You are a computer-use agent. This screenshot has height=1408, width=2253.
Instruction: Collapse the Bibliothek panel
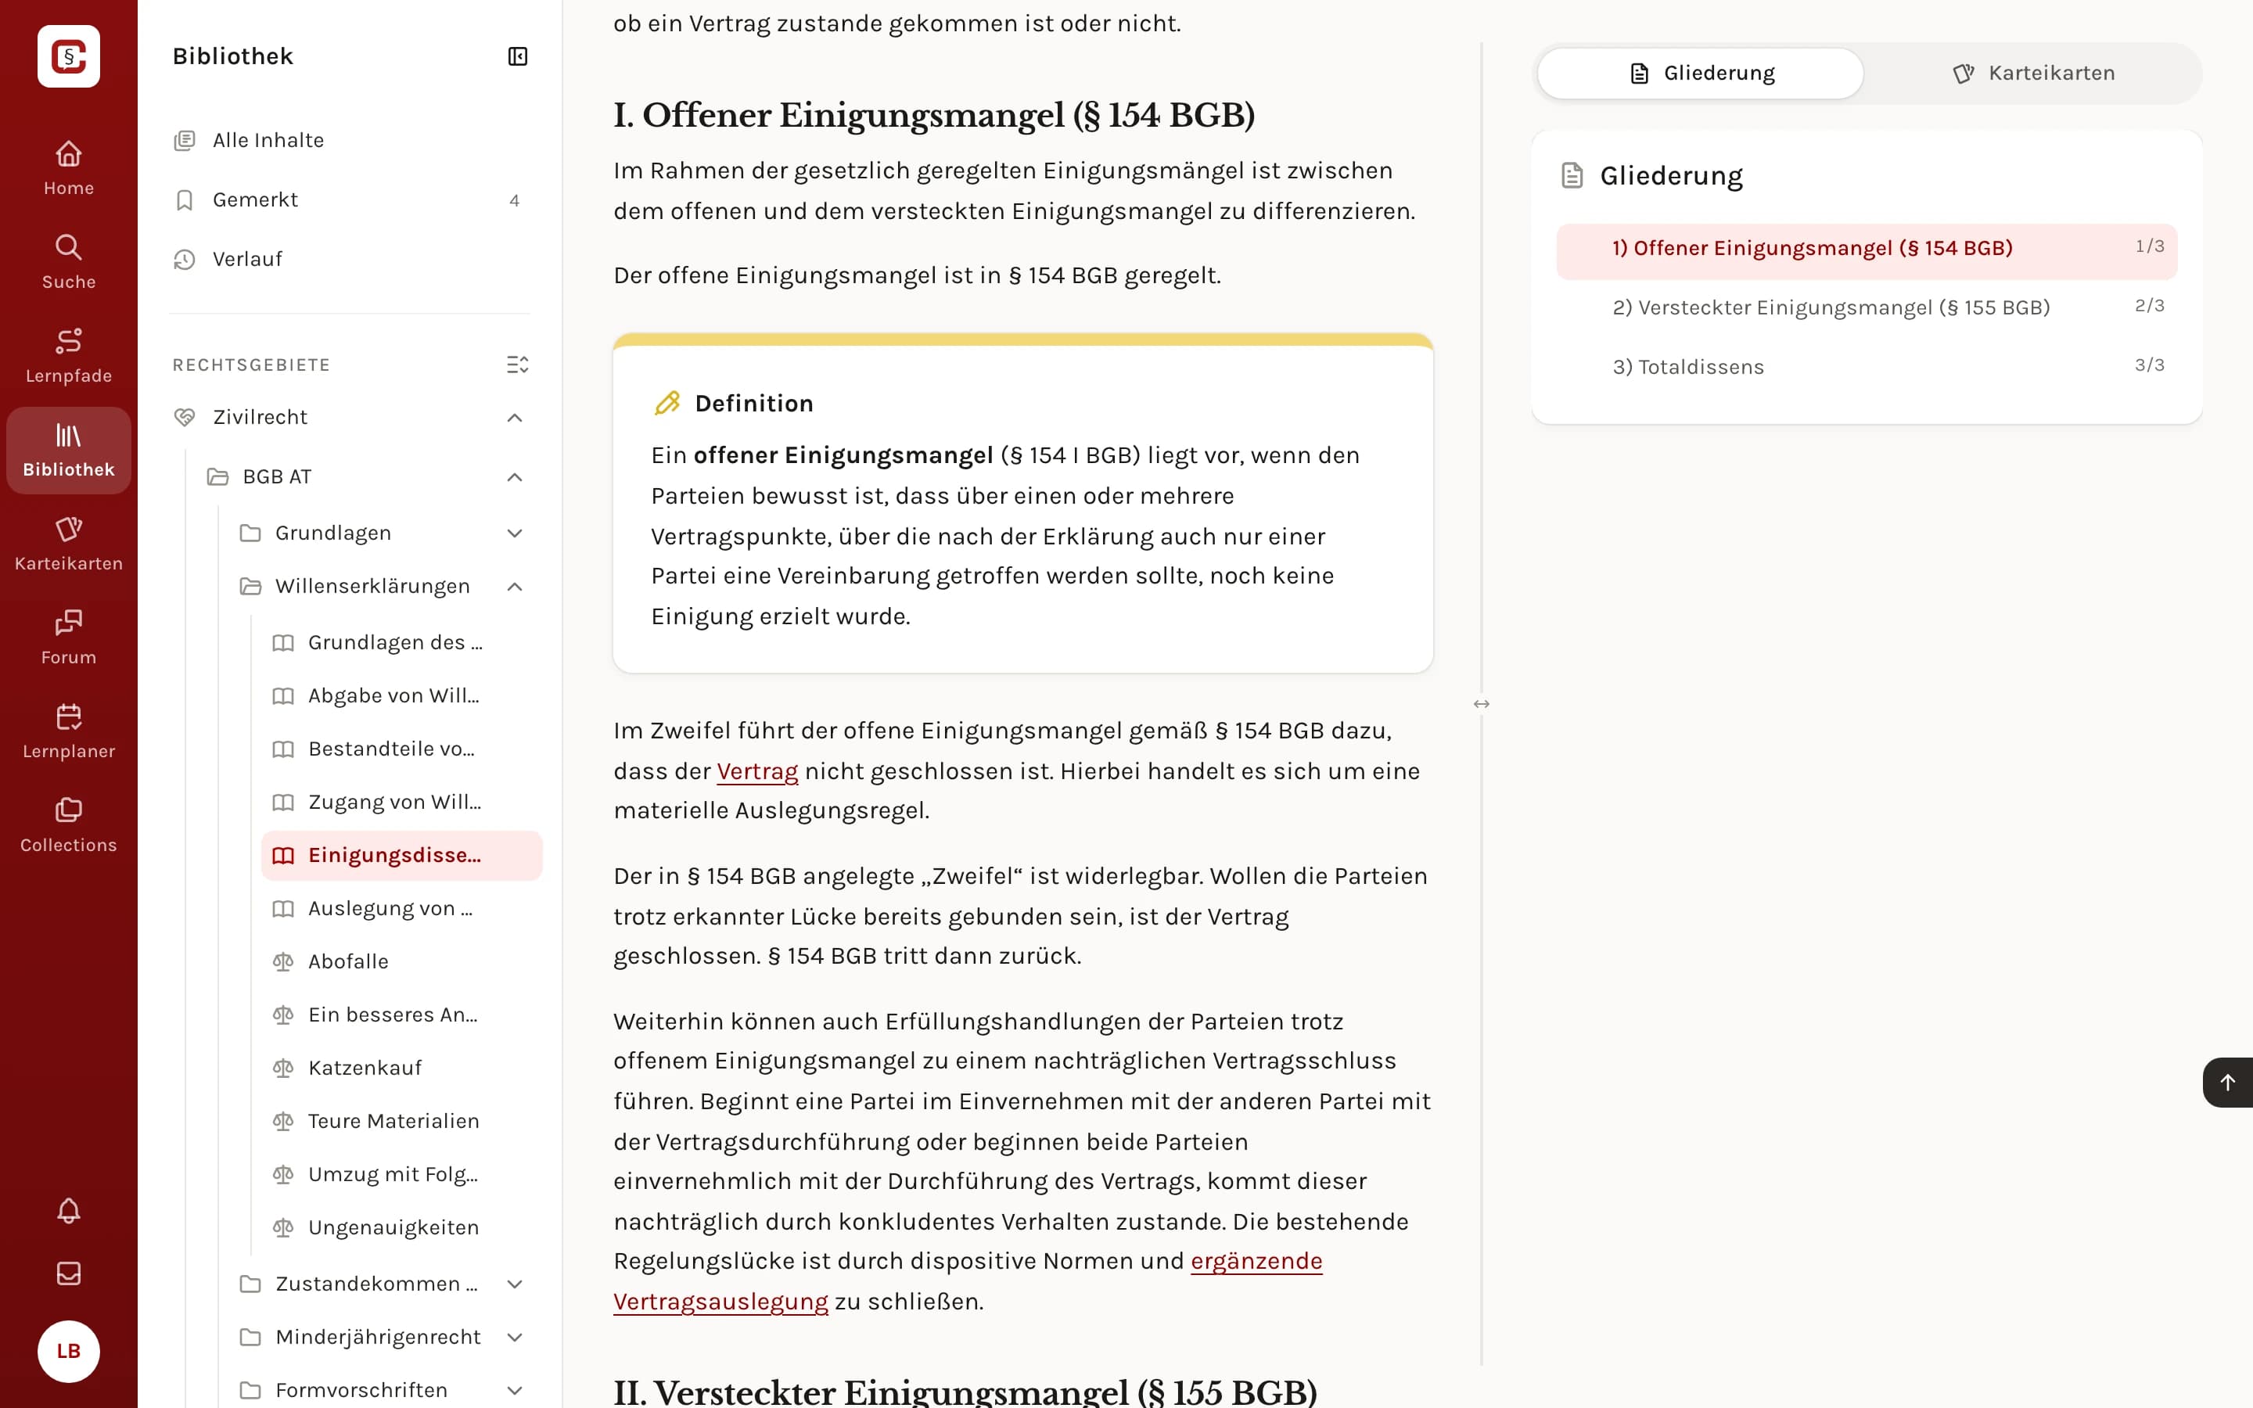[x=518, y=57]
